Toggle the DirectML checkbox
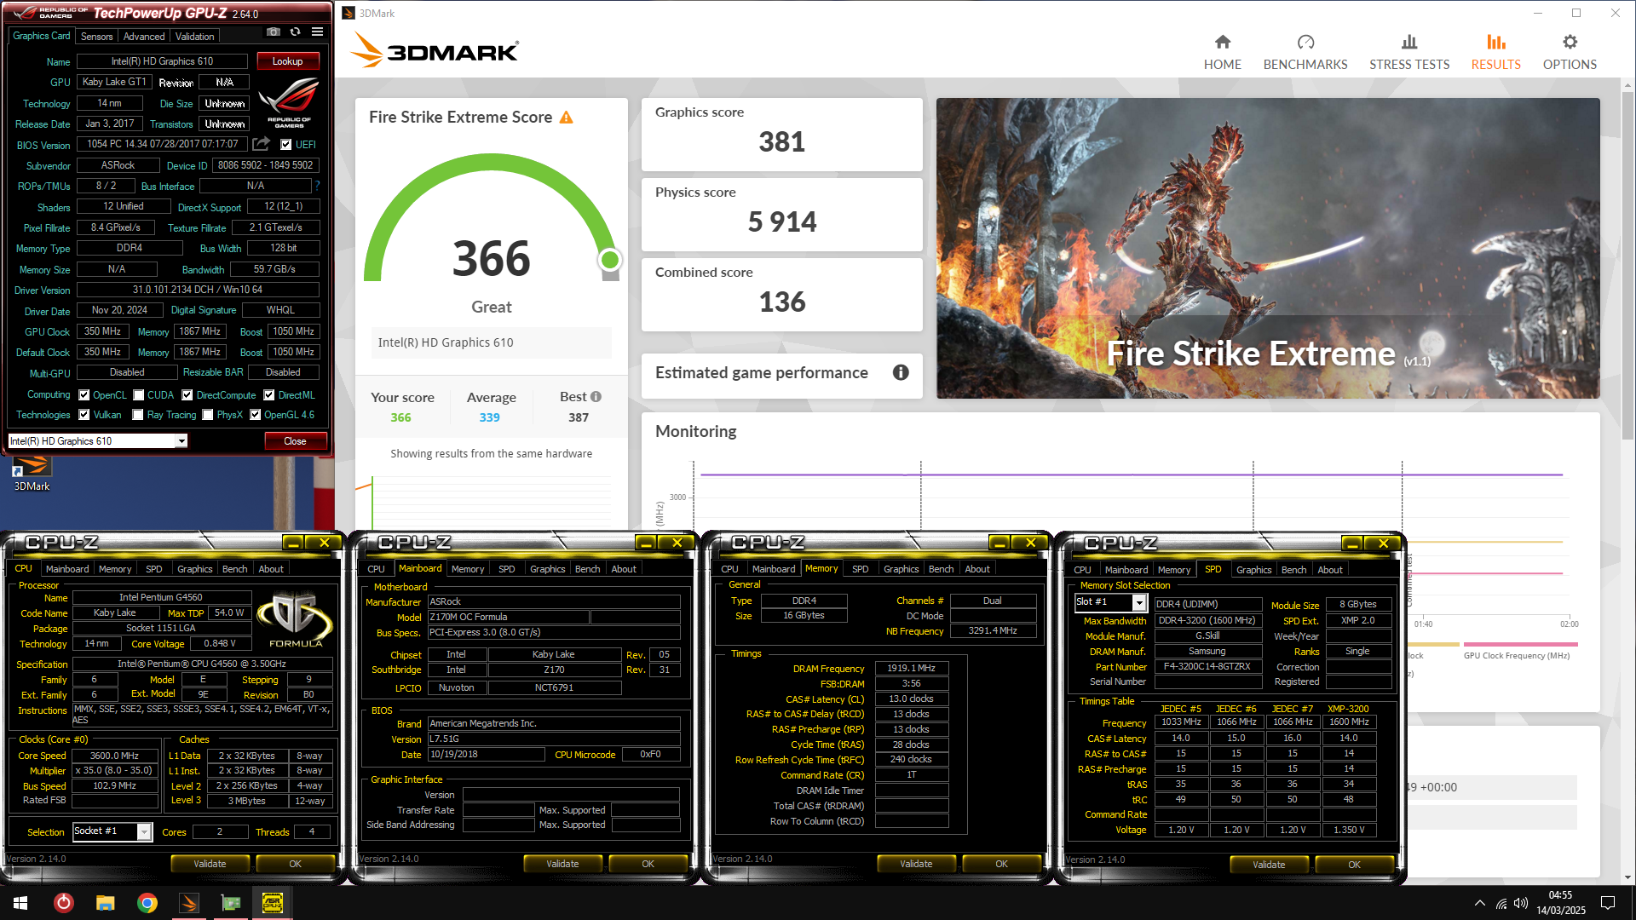Viewport: 1636px width, 920px height. point(268,395)
